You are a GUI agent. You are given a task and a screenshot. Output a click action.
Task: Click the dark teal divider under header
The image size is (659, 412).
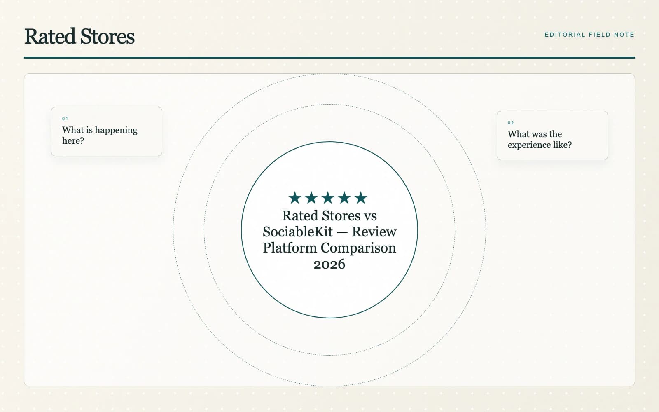(329, 58)
